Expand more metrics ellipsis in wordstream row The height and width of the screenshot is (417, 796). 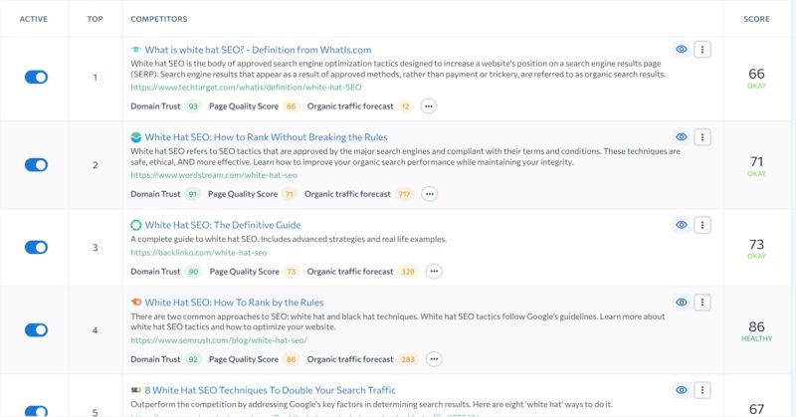[x=429, y=194]
